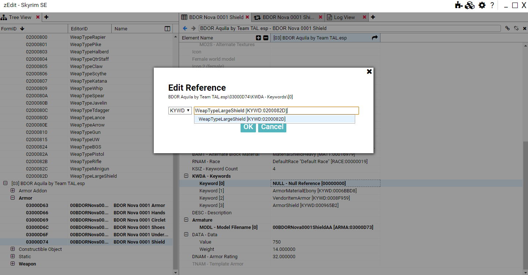Select the BDOR Nova 0001 Shoes record

coord(86,227)
